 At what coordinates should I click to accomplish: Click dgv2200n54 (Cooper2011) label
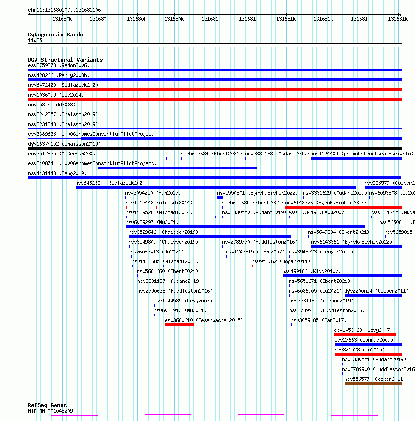click(x=376, y=291)
